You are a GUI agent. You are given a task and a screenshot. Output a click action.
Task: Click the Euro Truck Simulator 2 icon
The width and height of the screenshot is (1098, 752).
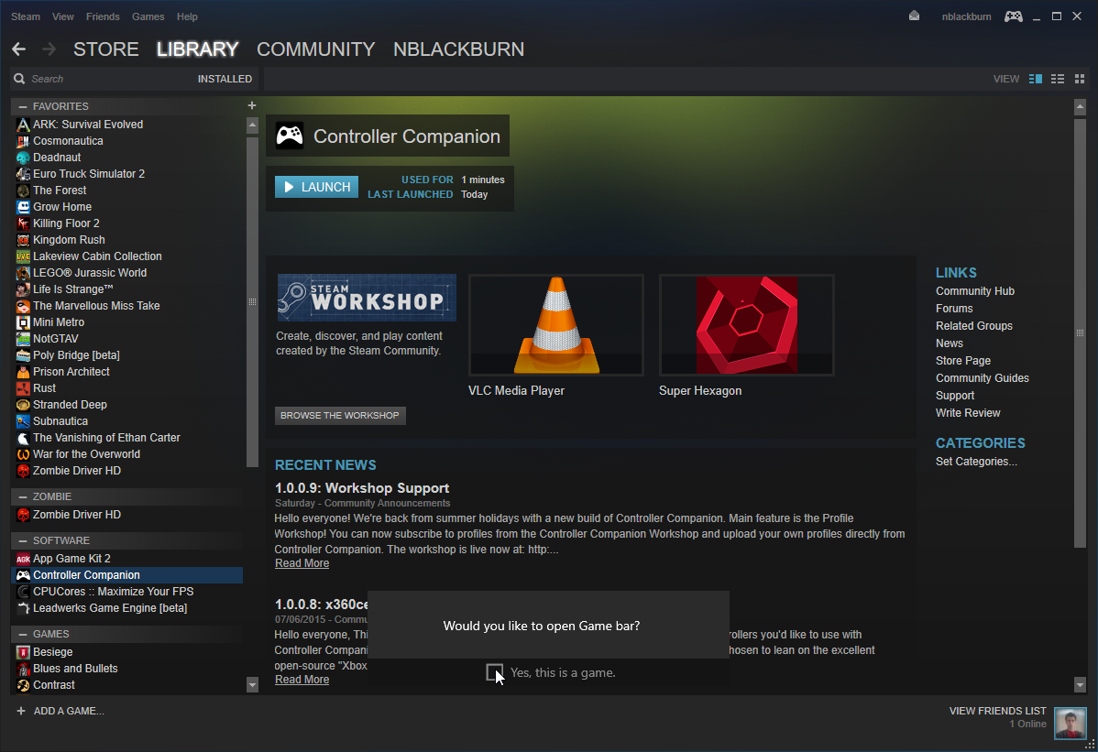(23, 174)
